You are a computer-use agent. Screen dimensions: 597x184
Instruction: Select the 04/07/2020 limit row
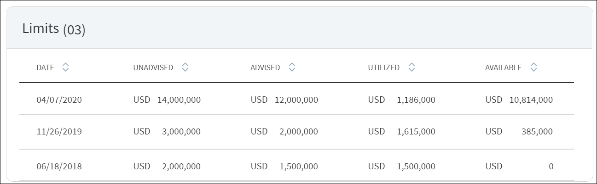point(296,99)
